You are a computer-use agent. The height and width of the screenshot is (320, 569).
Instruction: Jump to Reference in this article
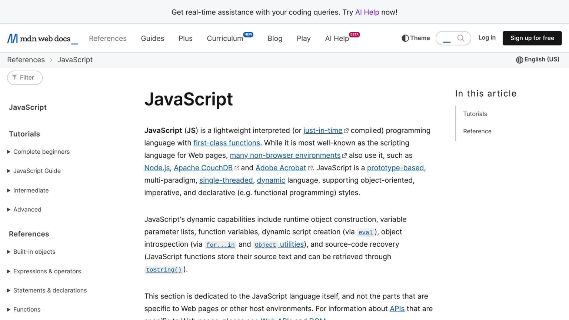click(477, 131)
